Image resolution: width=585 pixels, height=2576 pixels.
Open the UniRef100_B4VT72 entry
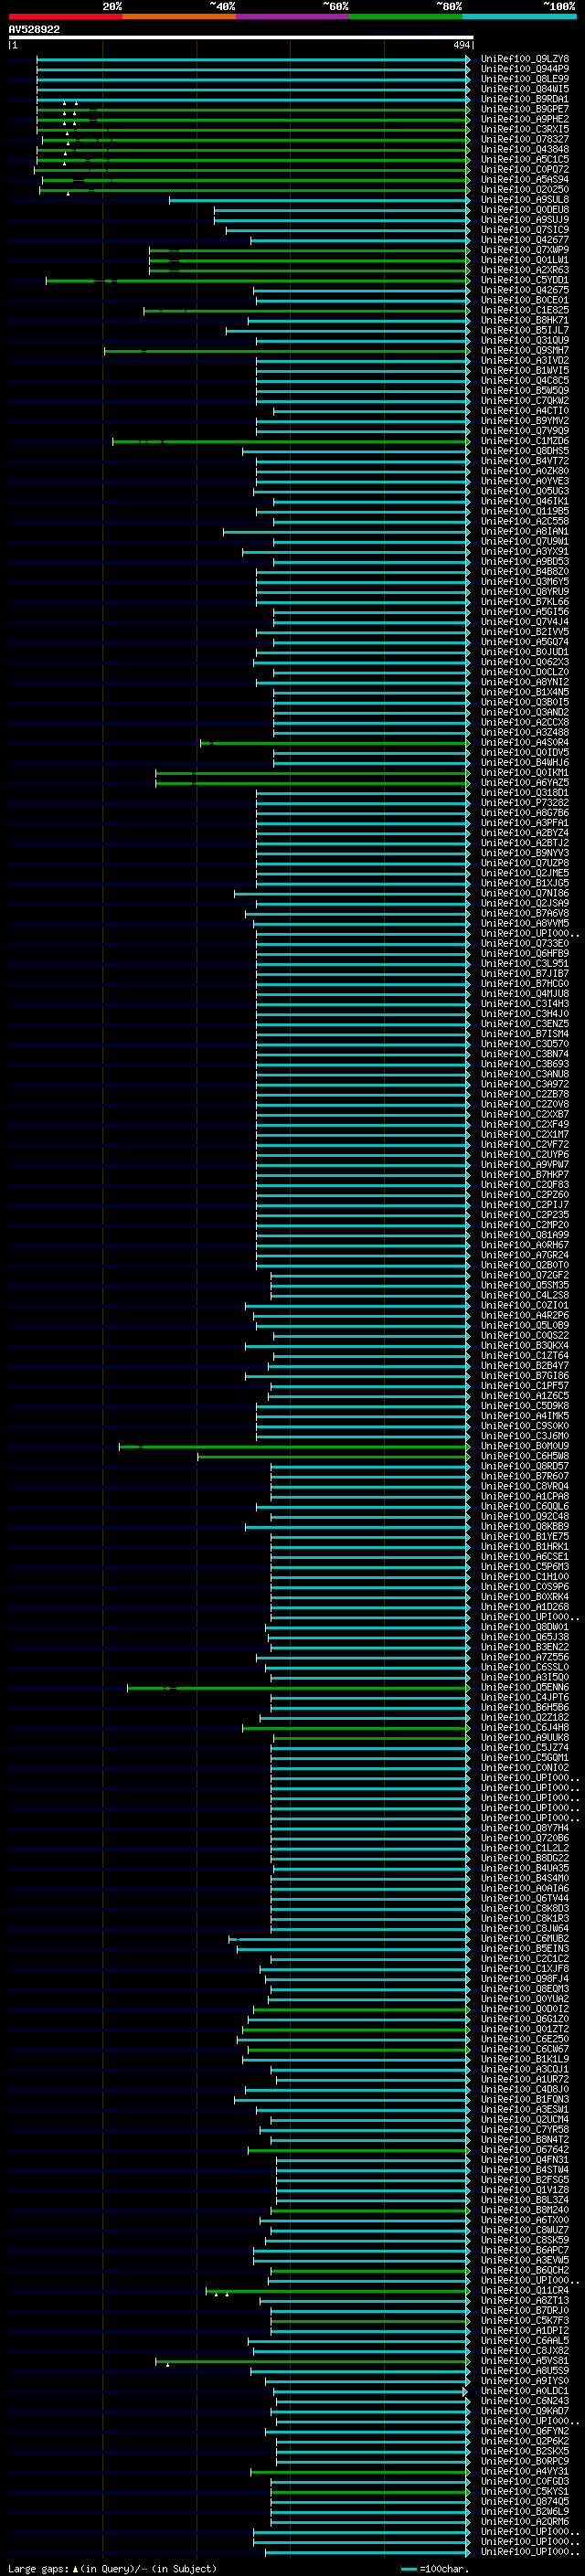(x=525, y=461)
